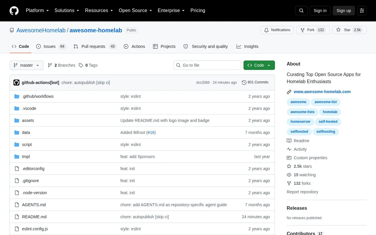Open commit hash dcc3366

(x=203, y=83)
